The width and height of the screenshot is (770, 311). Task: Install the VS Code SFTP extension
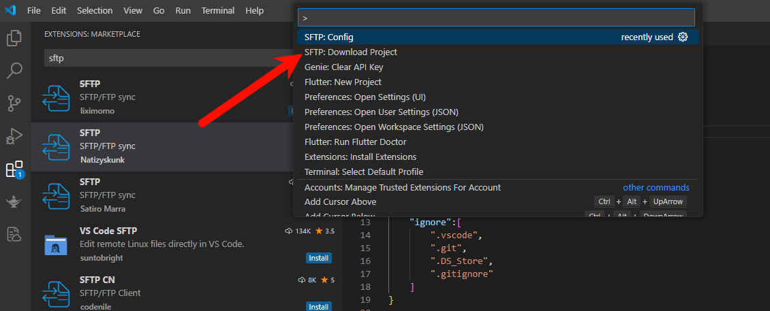click(319, 258)
